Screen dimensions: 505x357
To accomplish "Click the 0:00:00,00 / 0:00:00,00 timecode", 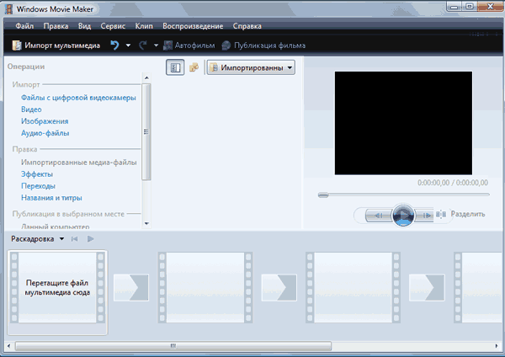I will [453, 183].
